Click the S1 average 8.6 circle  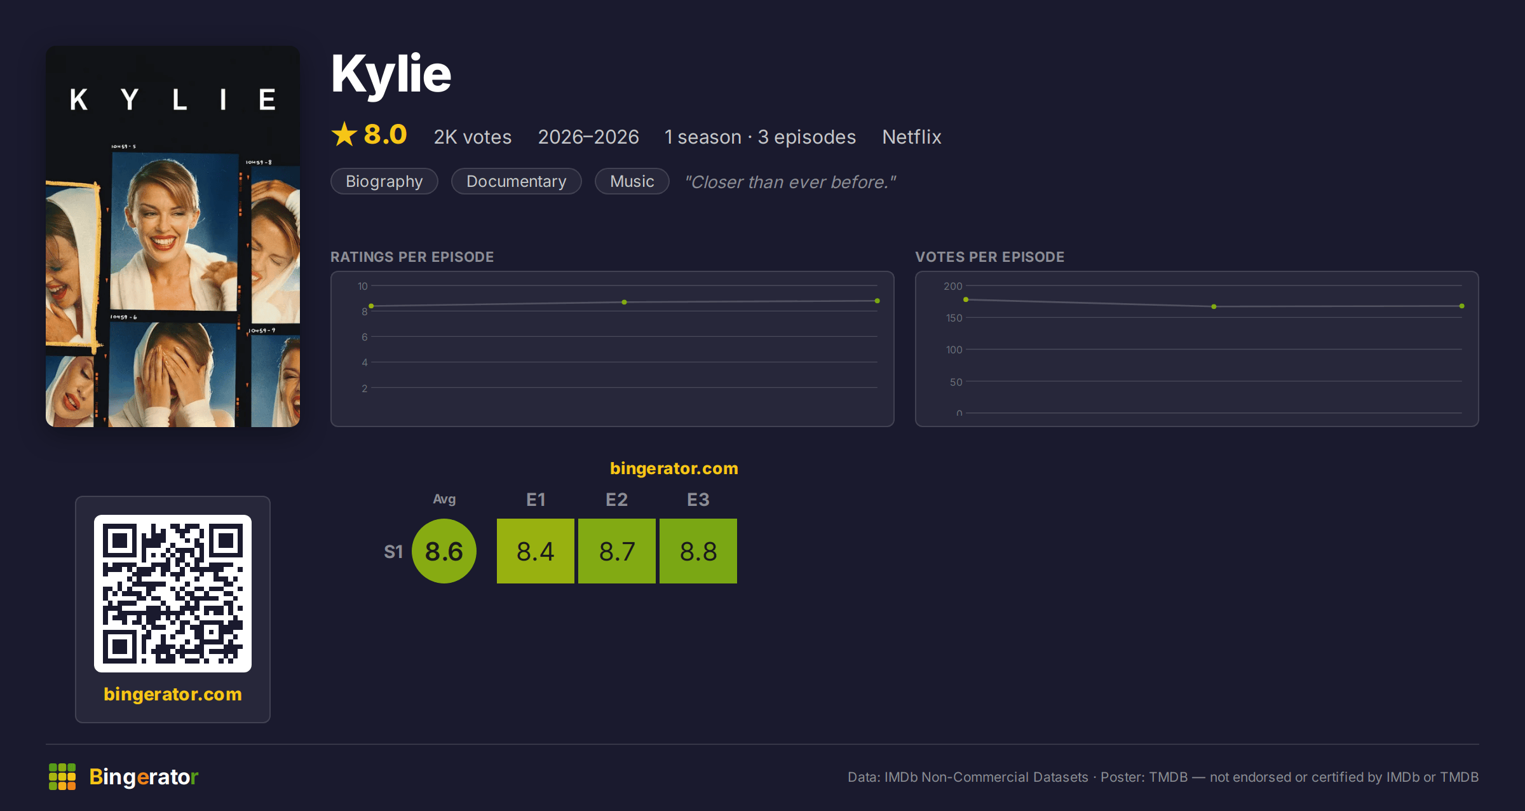point(444,551)
